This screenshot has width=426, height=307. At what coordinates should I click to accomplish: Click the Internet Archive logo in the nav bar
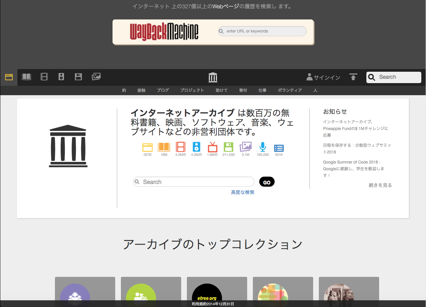tap(213, 77)
